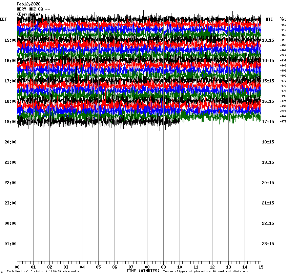Screen dimensions: 288x276
Task: Click the 22:00 EET time label
Action: (10, 183)
